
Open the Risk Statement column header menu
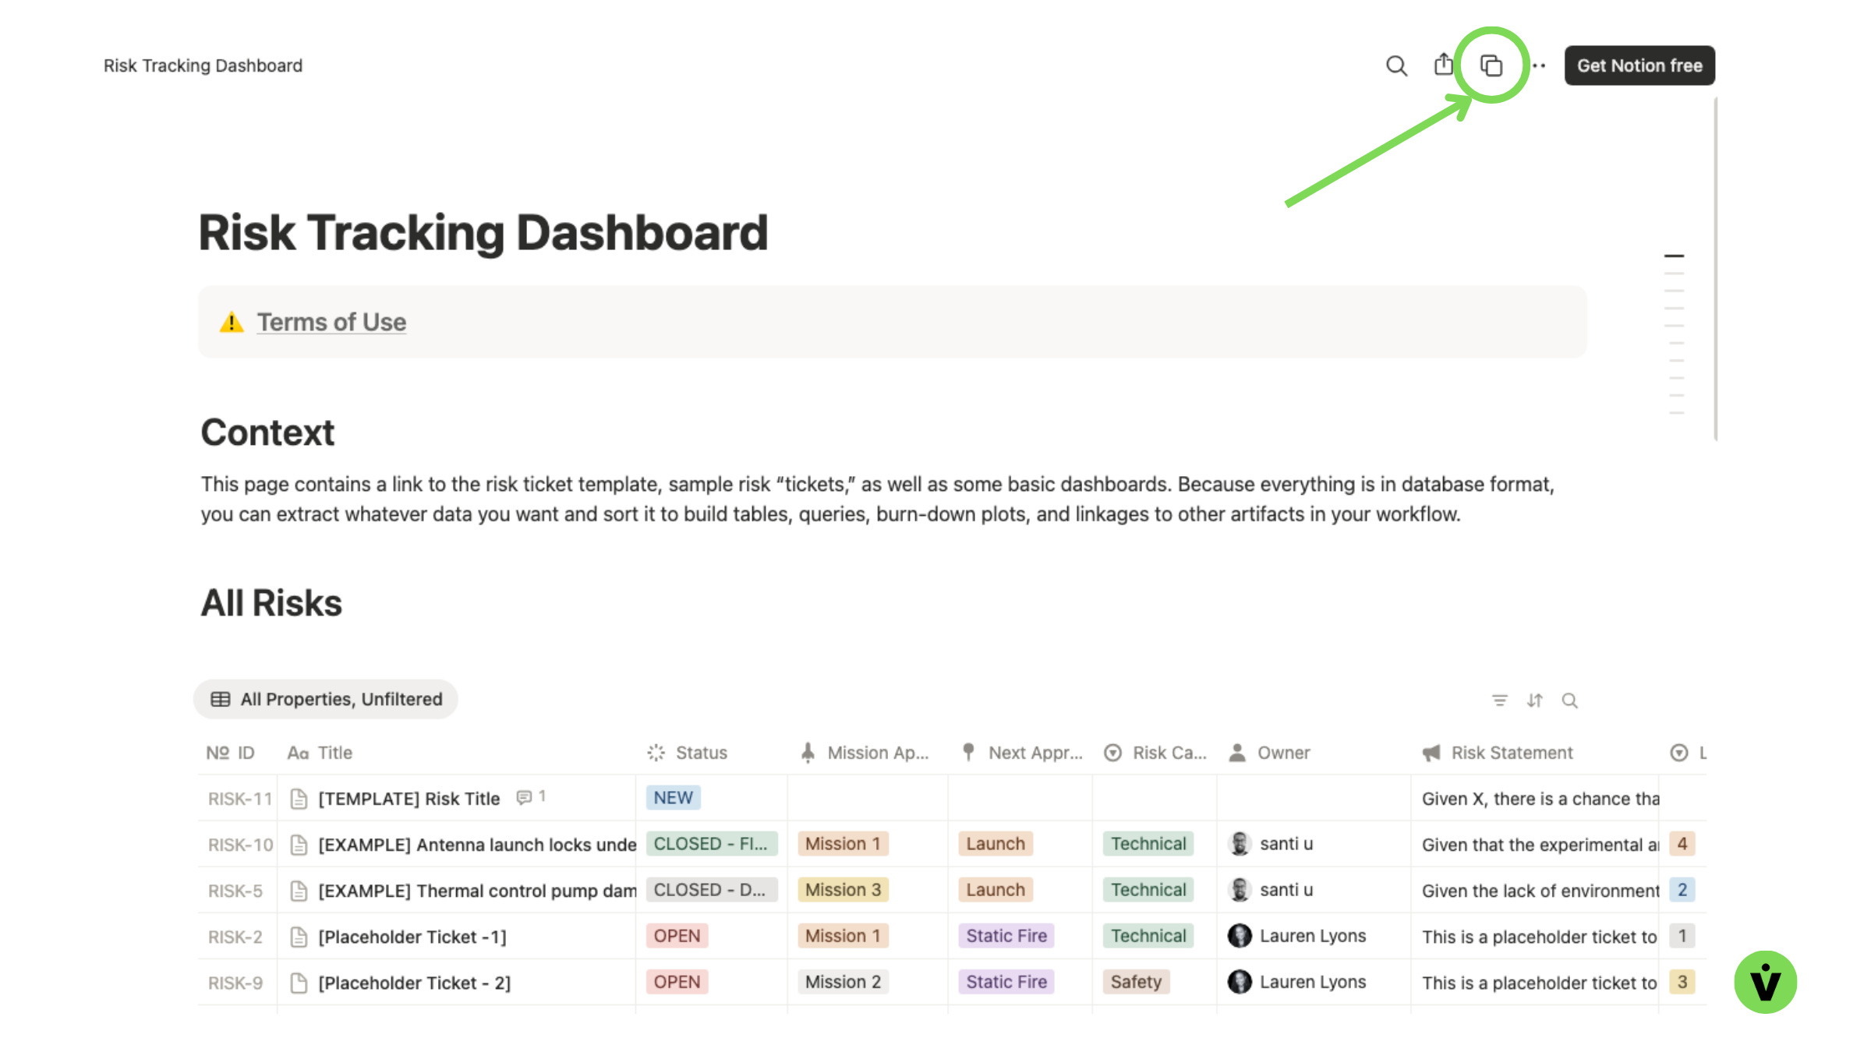(1511, 753)
